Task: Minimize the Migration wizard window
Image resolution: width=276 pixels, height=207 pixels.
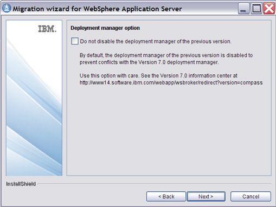Action: click(243, 9)
